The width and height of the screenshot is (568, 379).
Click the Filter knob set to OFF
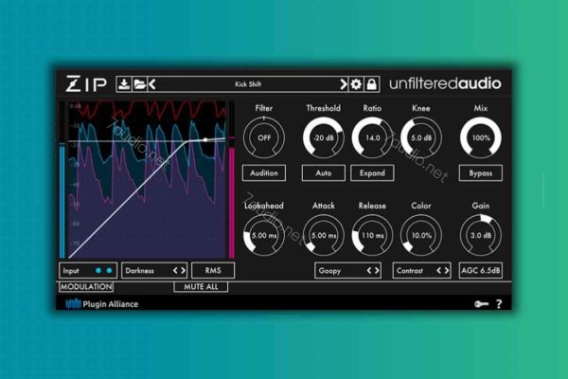click(264, 137)
